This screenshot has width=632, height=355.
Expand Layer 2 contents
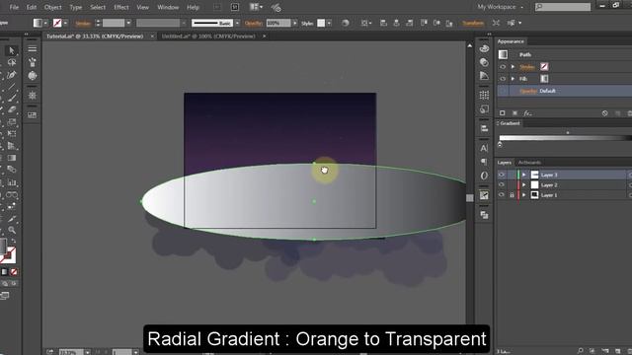pos(524,184)
